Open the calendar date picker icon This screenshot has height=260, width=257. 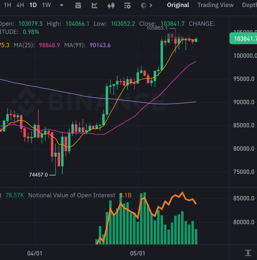click(78, 5)
